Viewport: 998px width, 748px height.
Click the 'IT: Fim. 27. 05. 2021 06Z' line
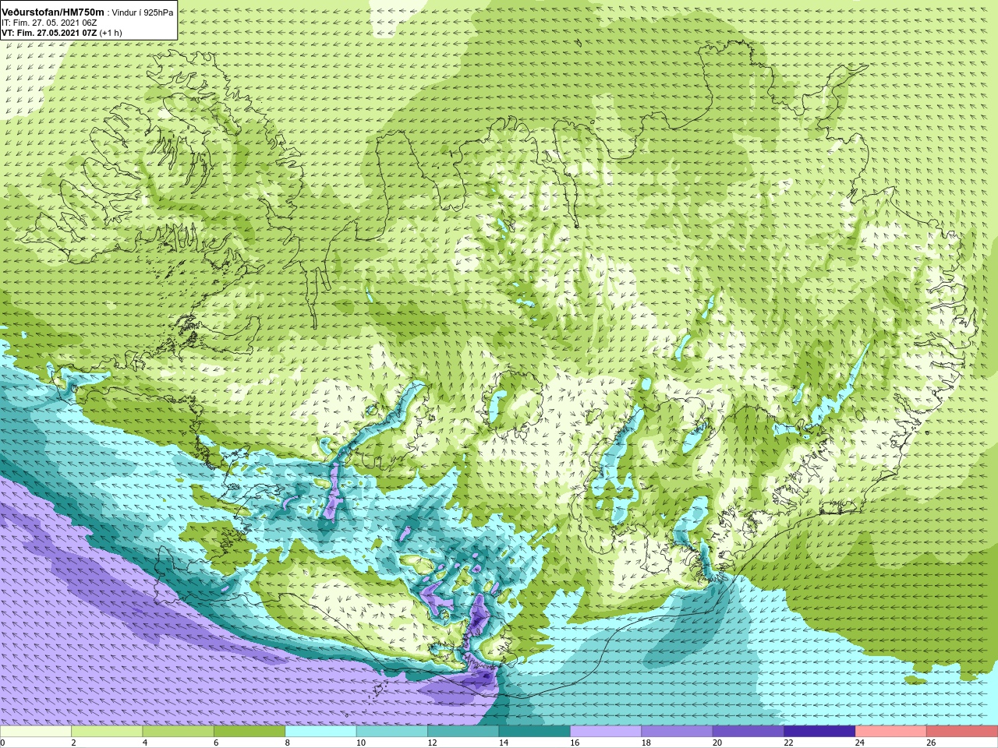coord(49,23)
